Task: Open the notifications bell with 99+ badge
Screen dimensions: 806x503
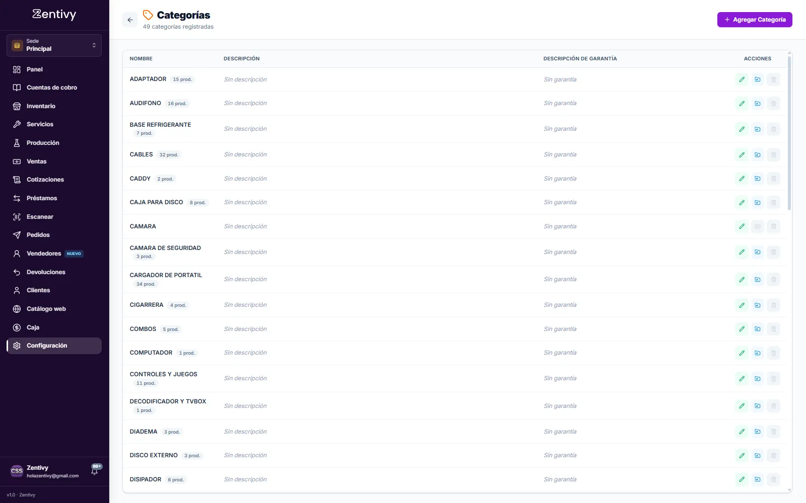Action: (x=95, y=470)
